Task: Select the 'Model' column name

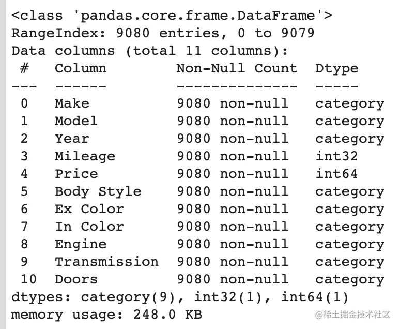Action: [x=76, y=121]
